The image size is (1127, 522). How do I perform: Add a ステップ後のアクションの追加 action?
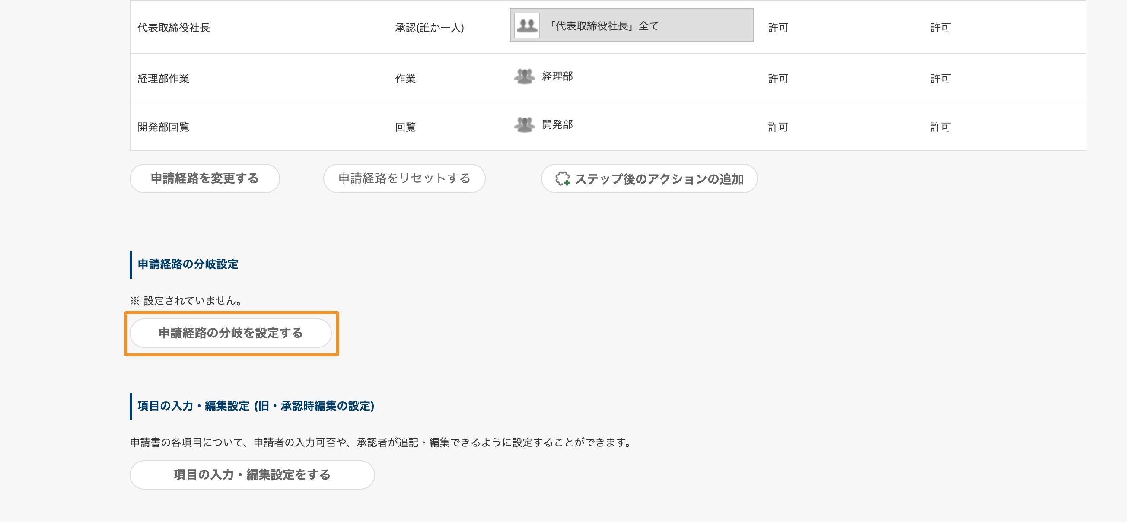click(649, 178)
